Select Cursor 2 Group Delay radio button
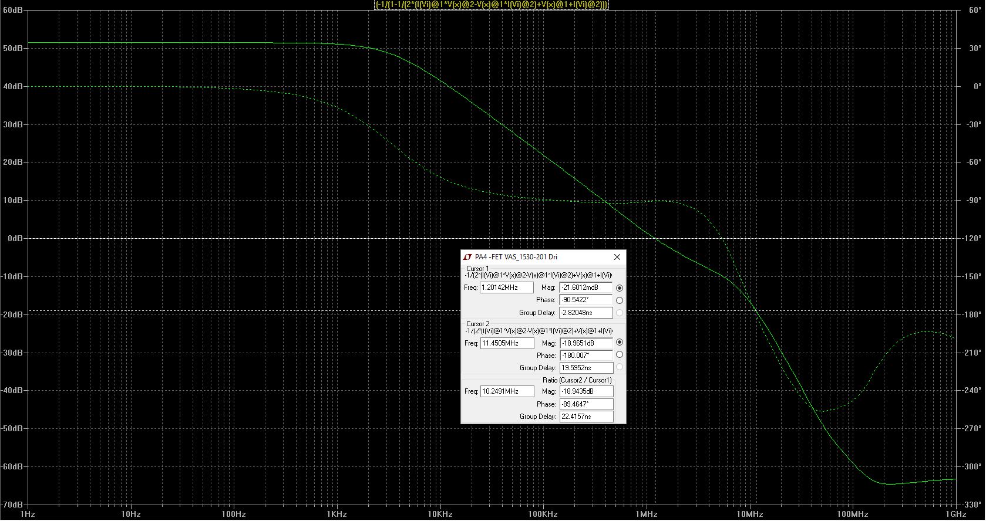986x521 pixels. point(620,367)
